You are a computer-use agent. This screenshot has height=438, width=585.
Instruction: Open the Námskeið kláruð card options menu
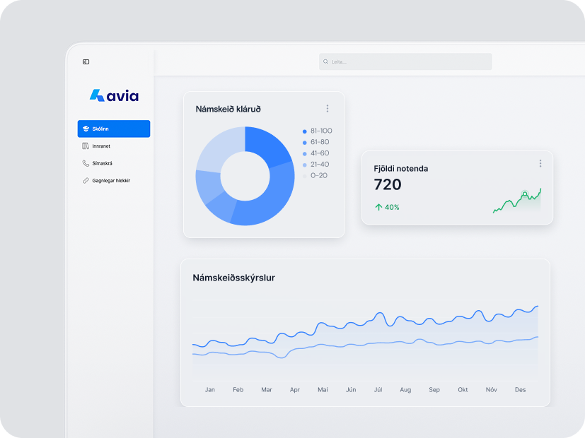328,109
